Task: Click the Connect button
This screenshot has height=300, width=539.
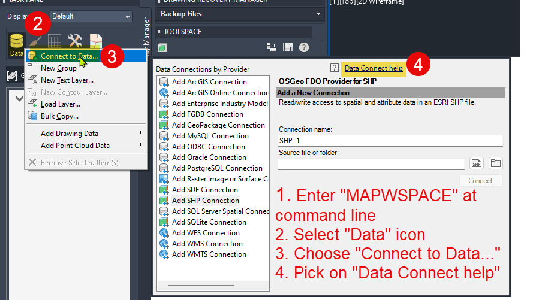Action: pyautogui.click(x=481, y=181)
